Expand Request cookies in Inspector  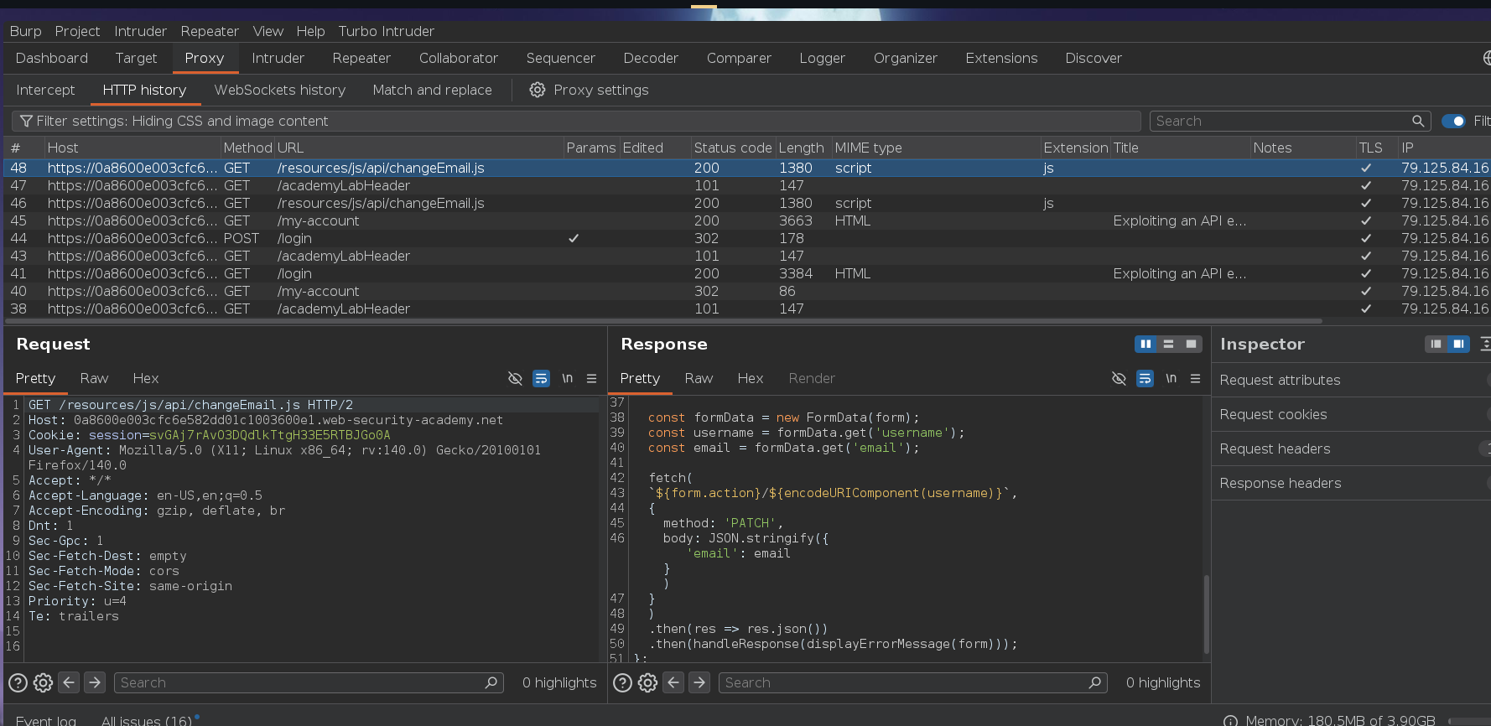tap(1351, 414)
